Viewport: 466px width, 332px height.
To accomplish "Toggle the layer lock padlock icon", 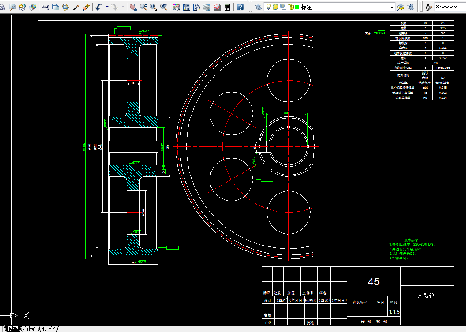I will [x=291, y=7].
